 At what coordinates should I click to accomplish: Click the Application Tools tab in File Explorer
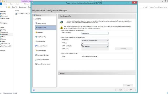click(27, 1)
